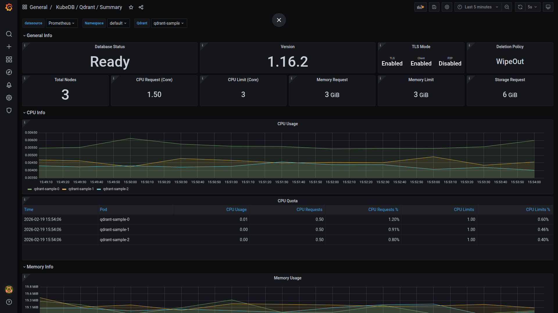
Task: Open the Memory Usage panel title menu
Action: click(x=287, y=278)
